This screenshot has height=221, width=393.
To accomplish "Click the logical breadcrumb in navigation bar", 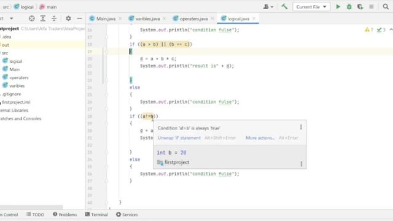I will point(24,7).
